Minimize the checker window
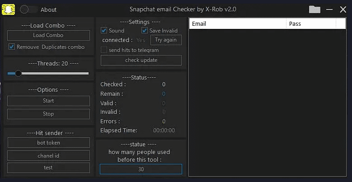Screen dimensions: 352x182 329,9
